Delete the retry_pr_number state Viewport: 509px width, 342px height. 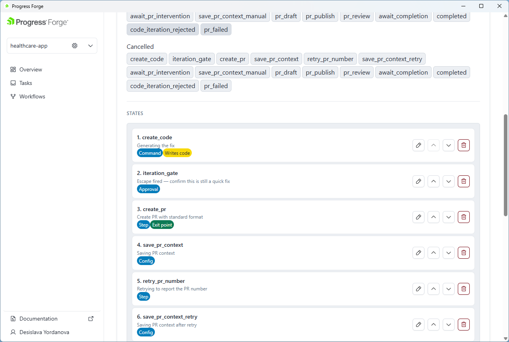tap(464, 289)
